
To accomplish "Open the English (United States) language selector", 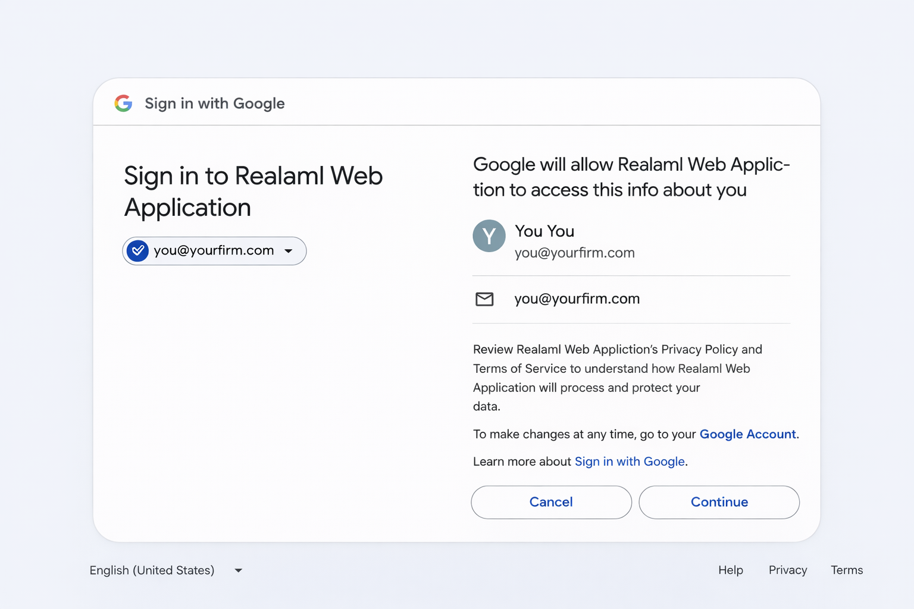I will click(x=152, y=570).
